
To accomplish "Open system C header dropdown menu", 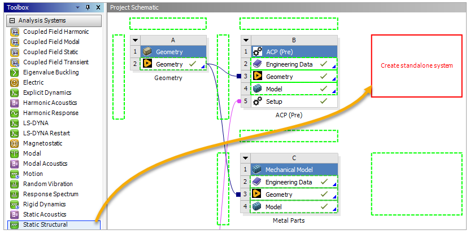I will click(246, 158).
